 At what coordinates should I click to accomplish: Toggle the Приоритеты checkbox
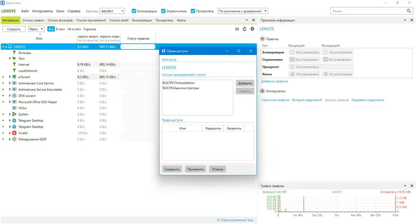pyautogui.click(x=193, y=11)
